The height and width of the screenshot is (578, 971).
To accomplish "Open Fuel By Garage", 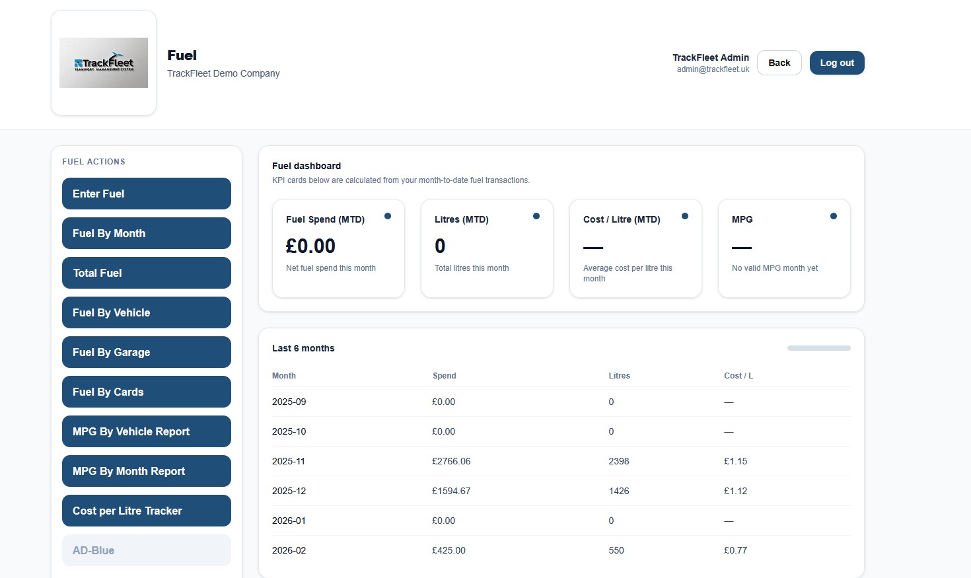I will tap(146, 352).
